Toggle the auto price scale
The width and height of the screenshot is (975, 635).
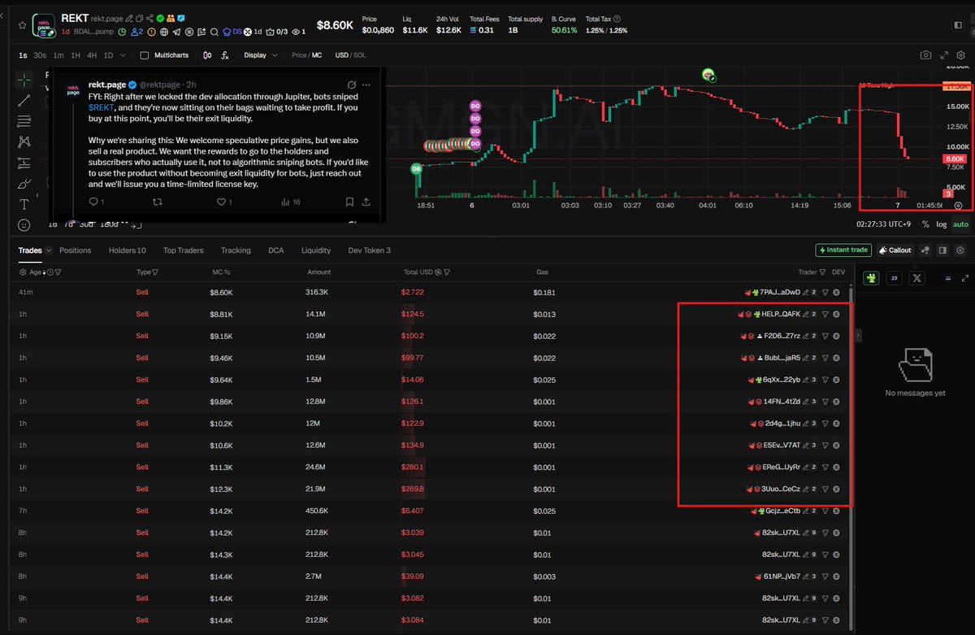(960, 224)
